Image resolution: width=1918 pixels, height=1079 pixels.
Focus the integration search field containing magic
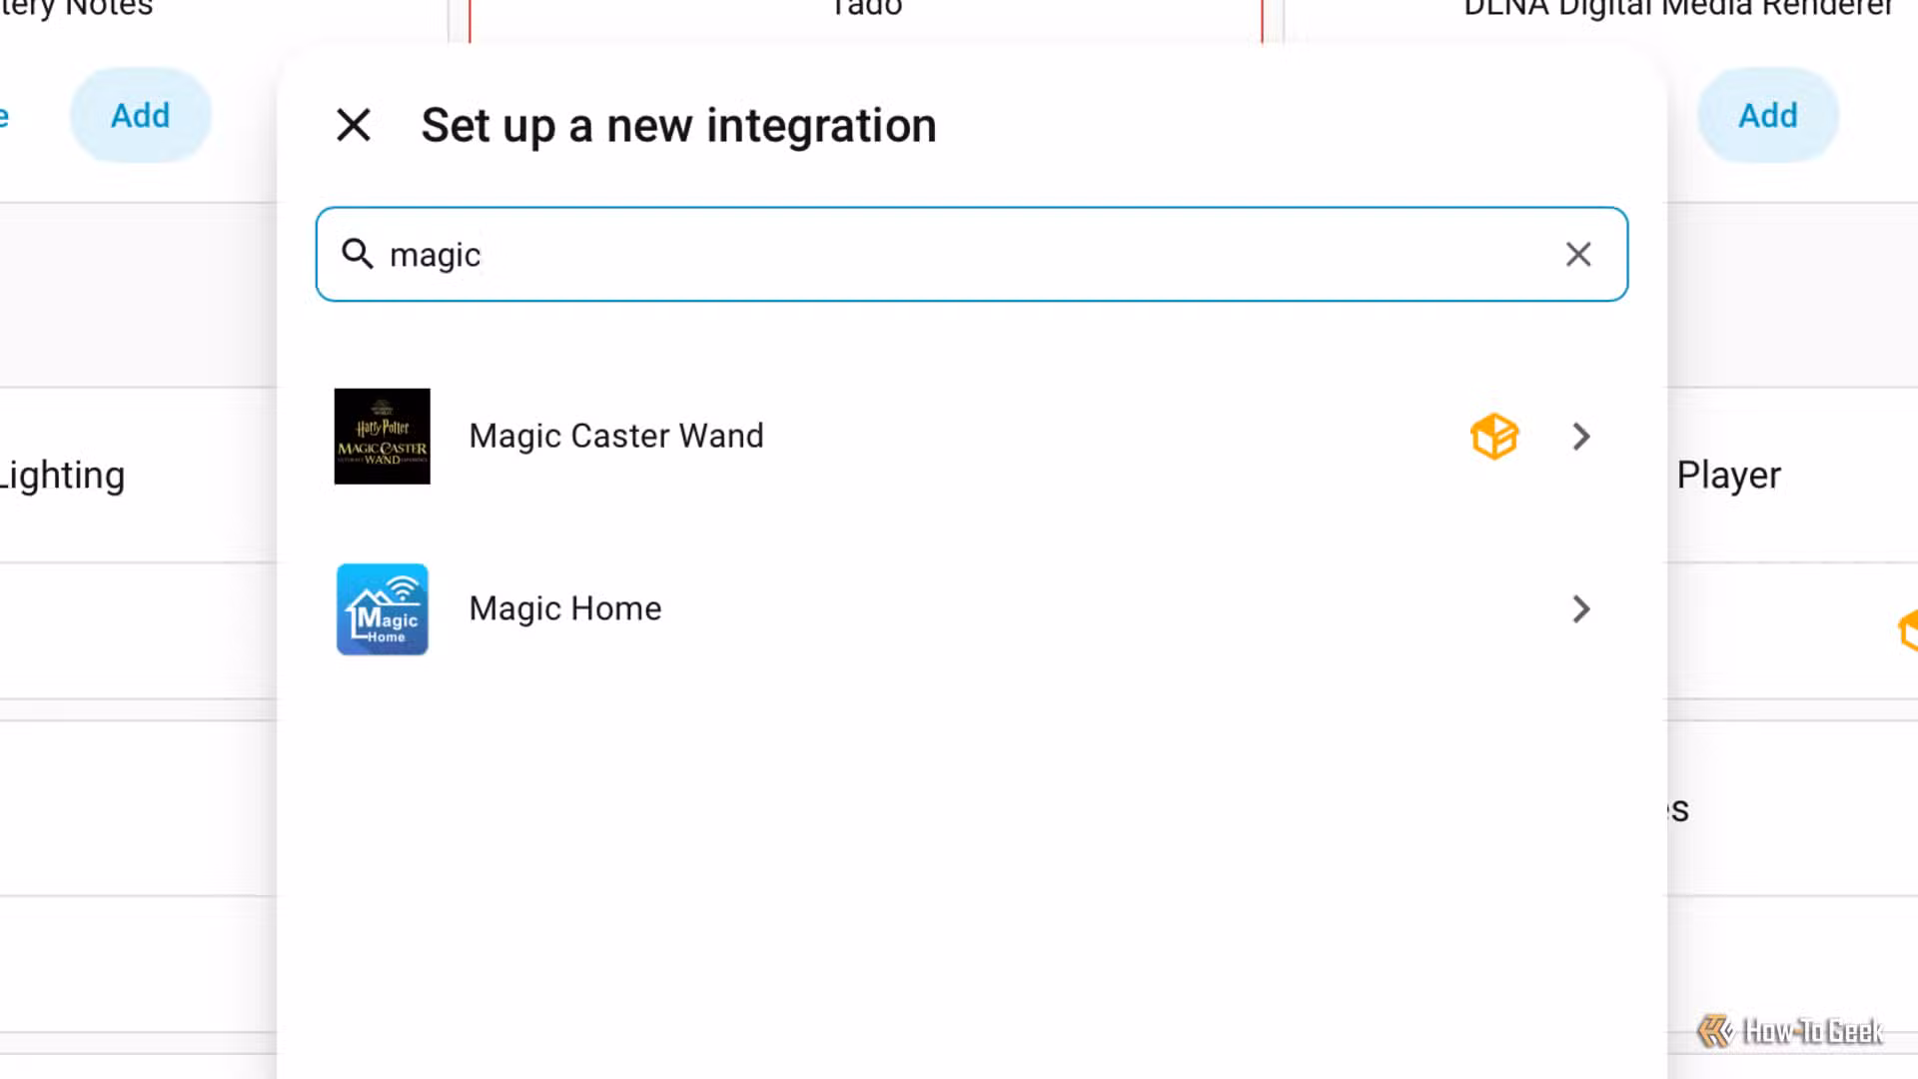coord(971,254)
